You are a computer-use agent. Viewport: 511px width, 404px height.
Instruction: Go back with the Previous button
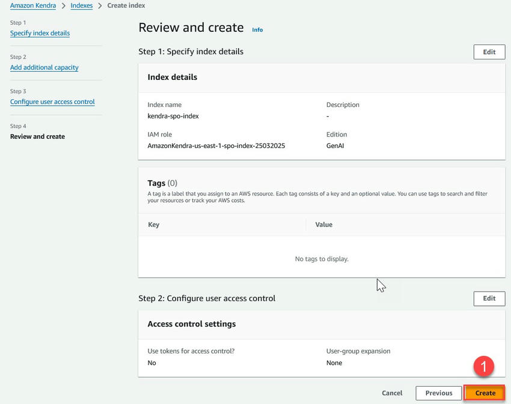point(438,393)
